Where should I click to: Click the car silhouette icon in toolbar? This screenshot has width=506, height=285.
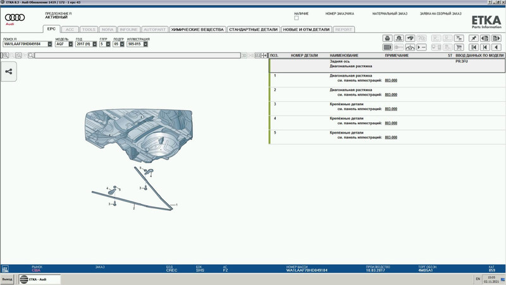(x=410, y=38)
